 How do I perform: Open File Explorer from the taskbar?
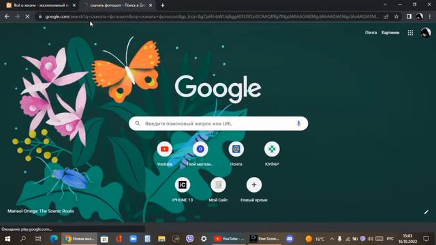[x=161, y=239]
